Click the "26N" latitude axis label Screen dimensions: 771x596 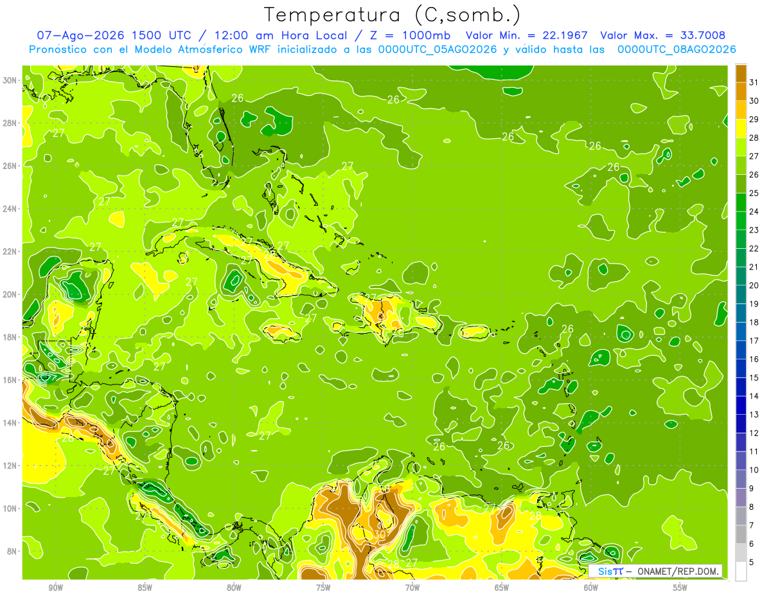pyautogui.click(x=10, y=166)
